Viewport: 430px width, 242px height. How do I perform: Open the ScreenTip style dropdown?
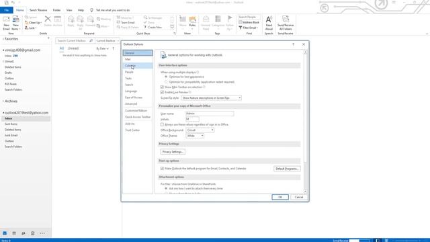click(211, 97)
